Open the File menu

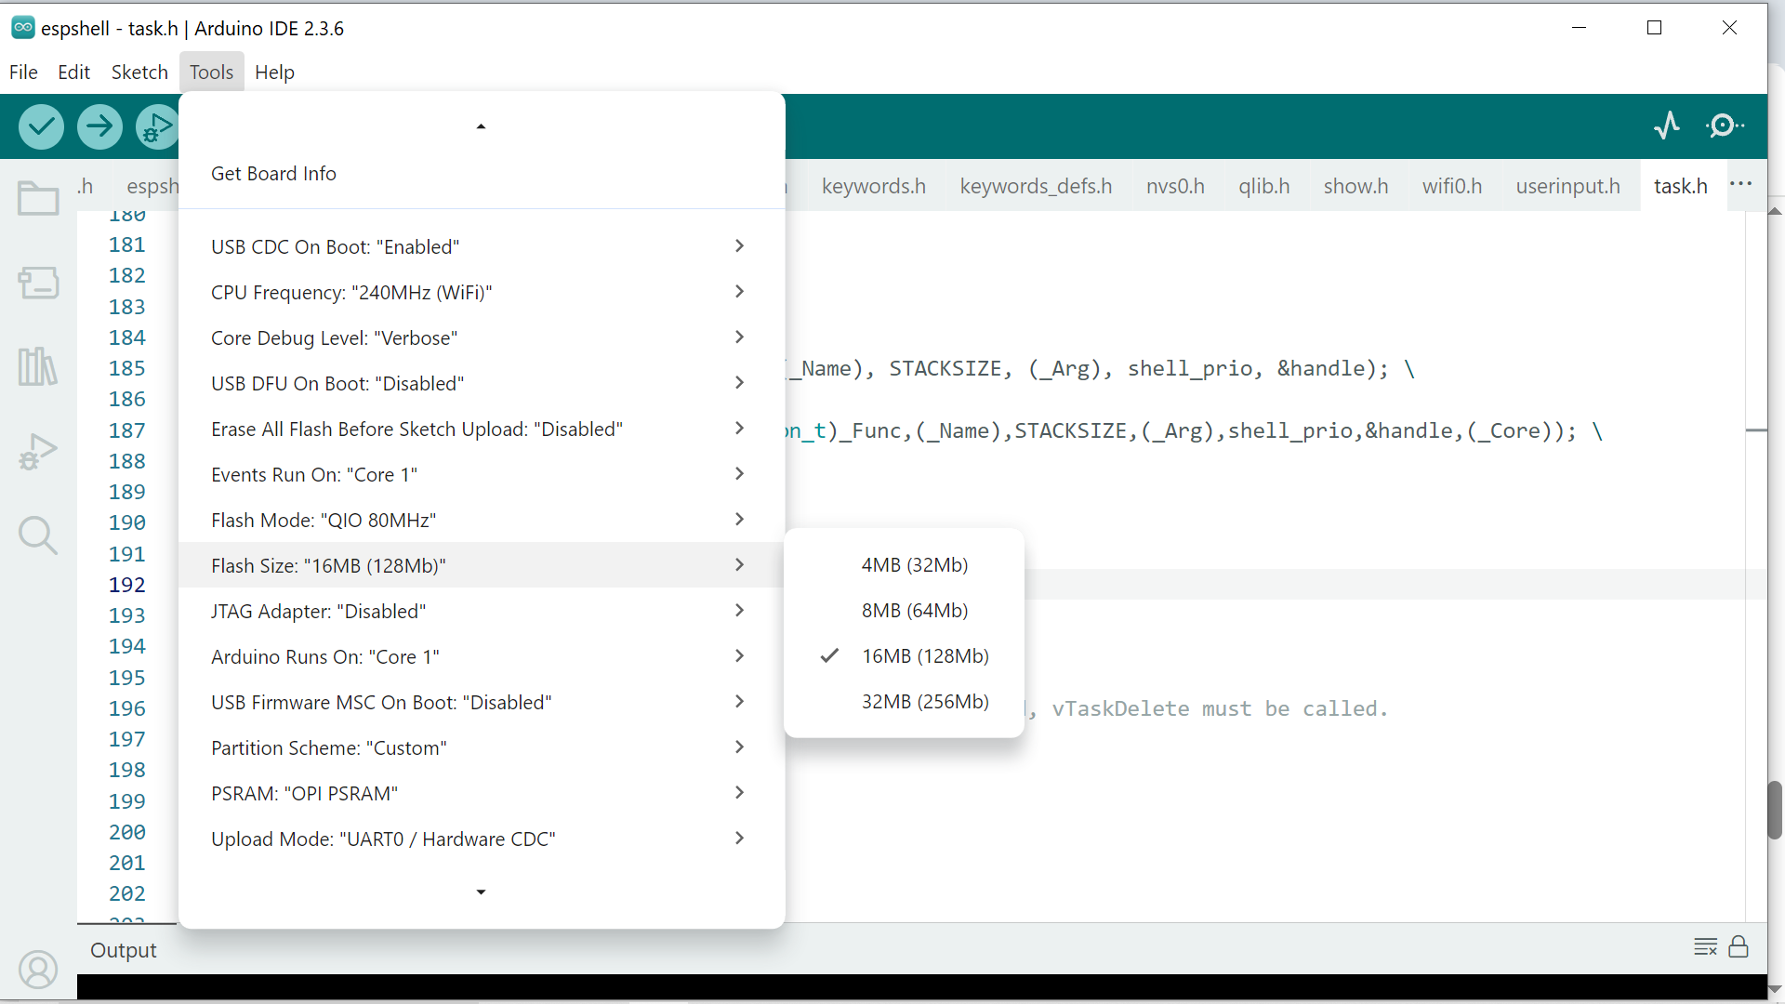(23, 72)
